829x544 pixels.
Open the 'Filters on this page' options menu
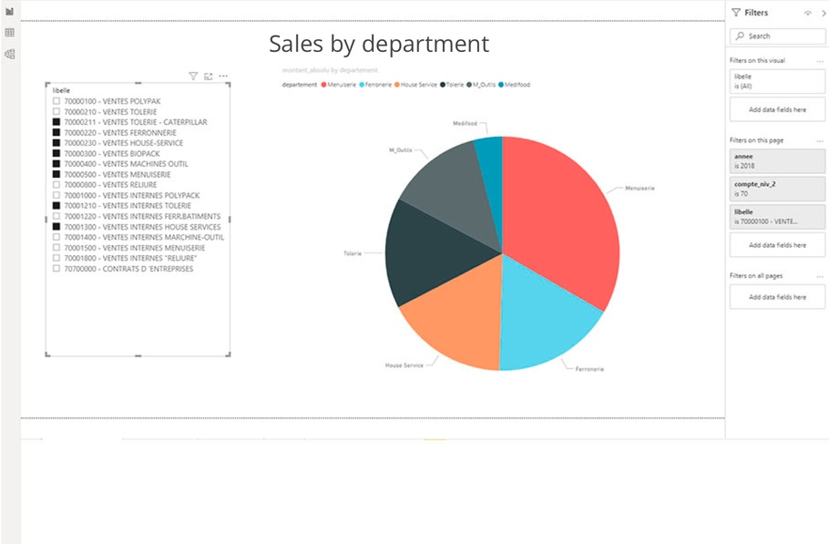820,141
